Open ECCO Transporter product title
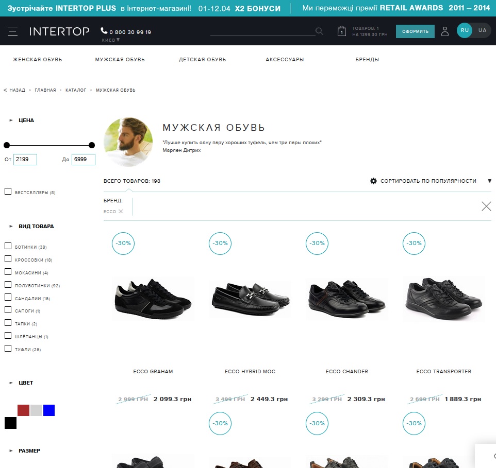Viewport: 496px width, 468px height. click(x=444, y=371)
